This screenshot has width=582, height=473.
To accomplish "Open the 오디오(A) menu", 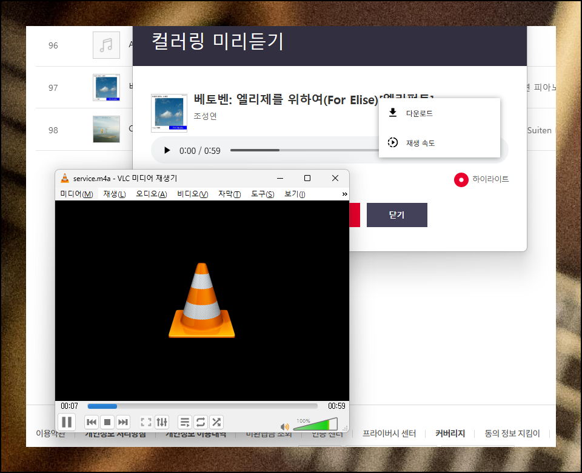I will coord(152,194).
